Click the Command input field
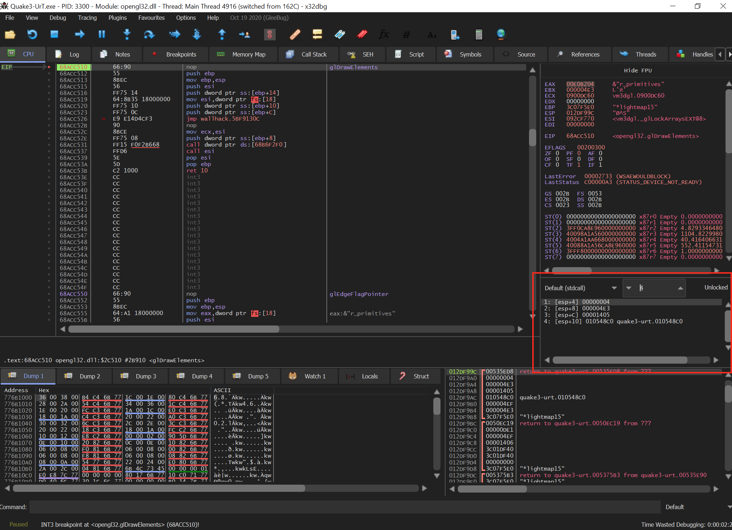The width and height of the screenshot is (732, 530). (x=345, y=507)
